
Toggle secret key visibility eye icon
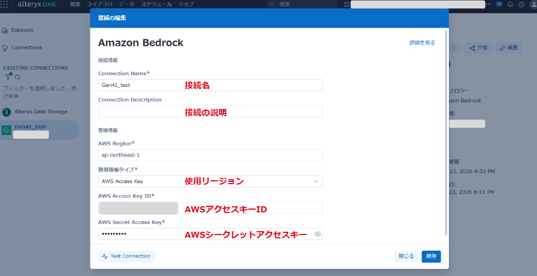(318, 235)
